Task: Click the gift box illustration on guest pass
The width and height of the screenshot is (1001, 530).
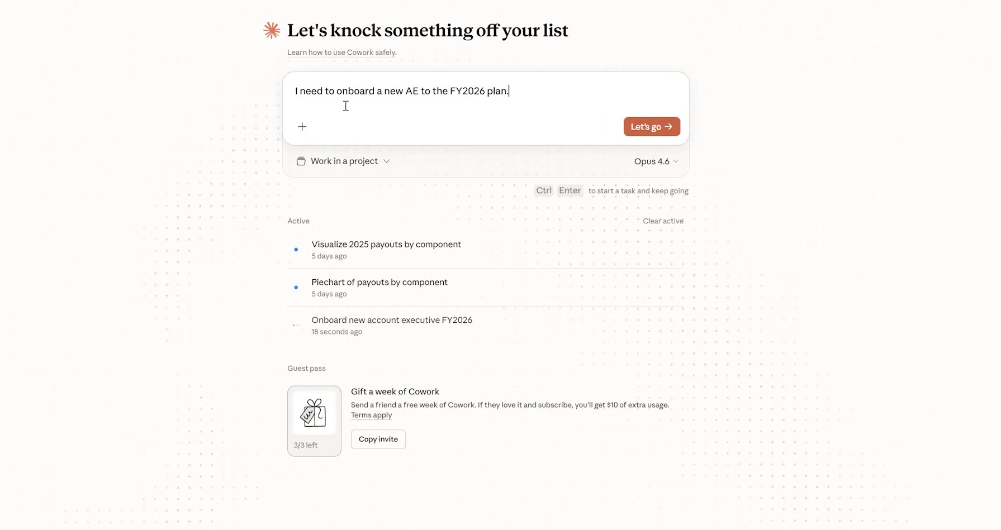Action: pos(314,413)
